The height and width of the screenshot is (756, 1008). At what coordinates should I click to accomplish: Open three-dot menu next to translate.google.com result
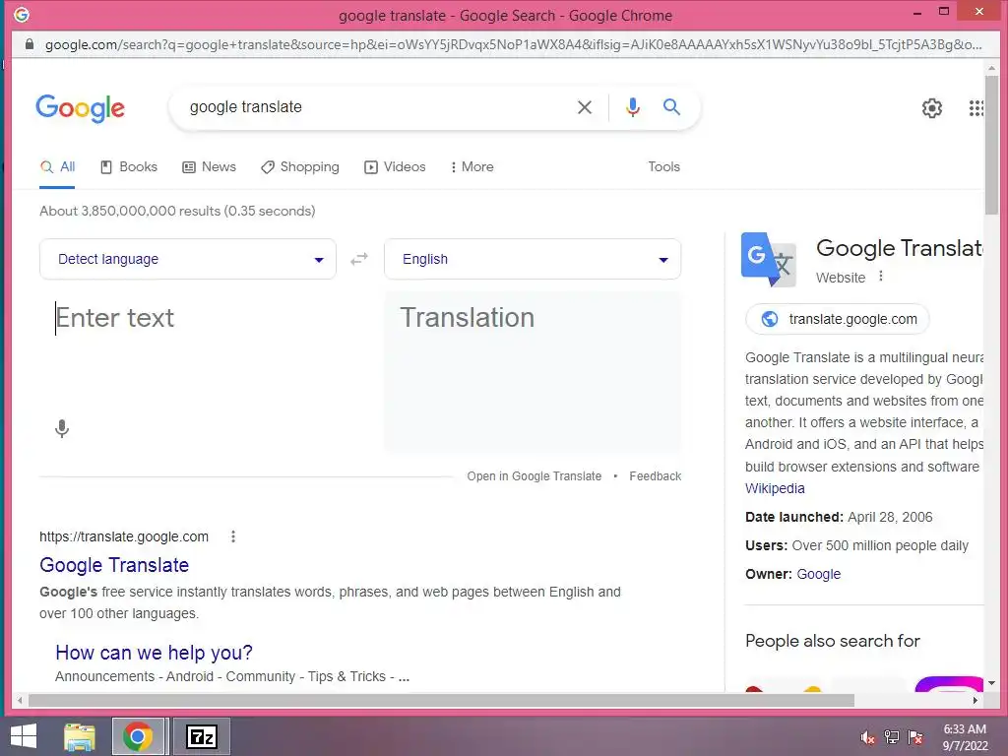click(x=233, y=536)
